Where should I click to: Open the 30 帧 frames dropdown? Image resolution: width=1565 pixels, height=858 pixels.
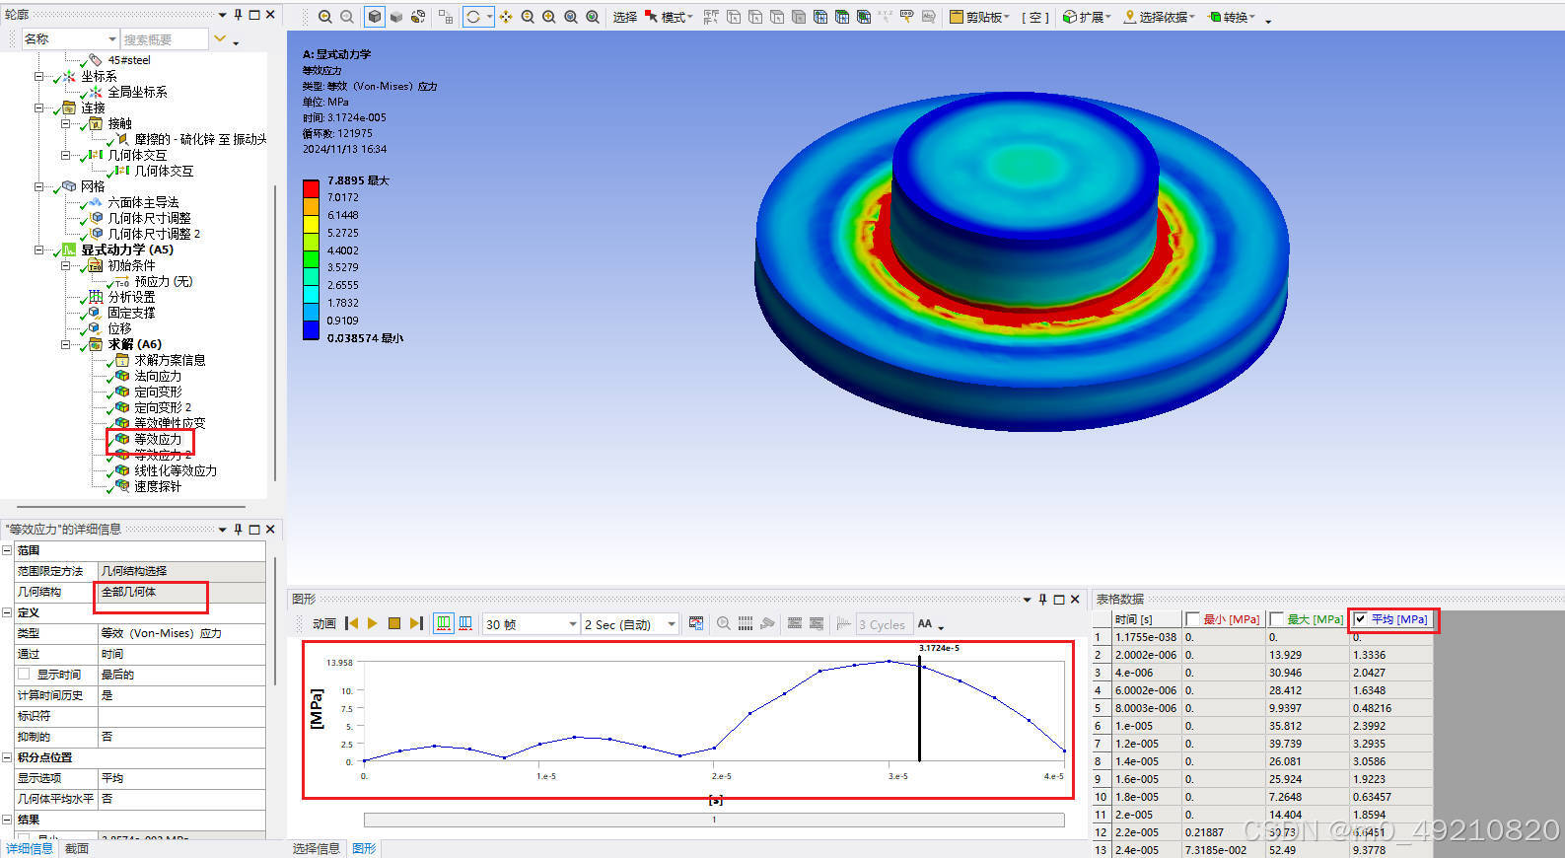point(572,624)
